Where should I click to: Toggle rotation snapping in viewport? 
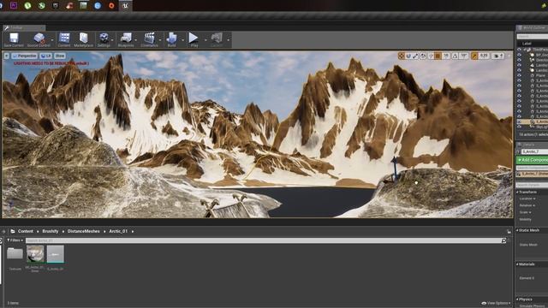pos(455,56)
